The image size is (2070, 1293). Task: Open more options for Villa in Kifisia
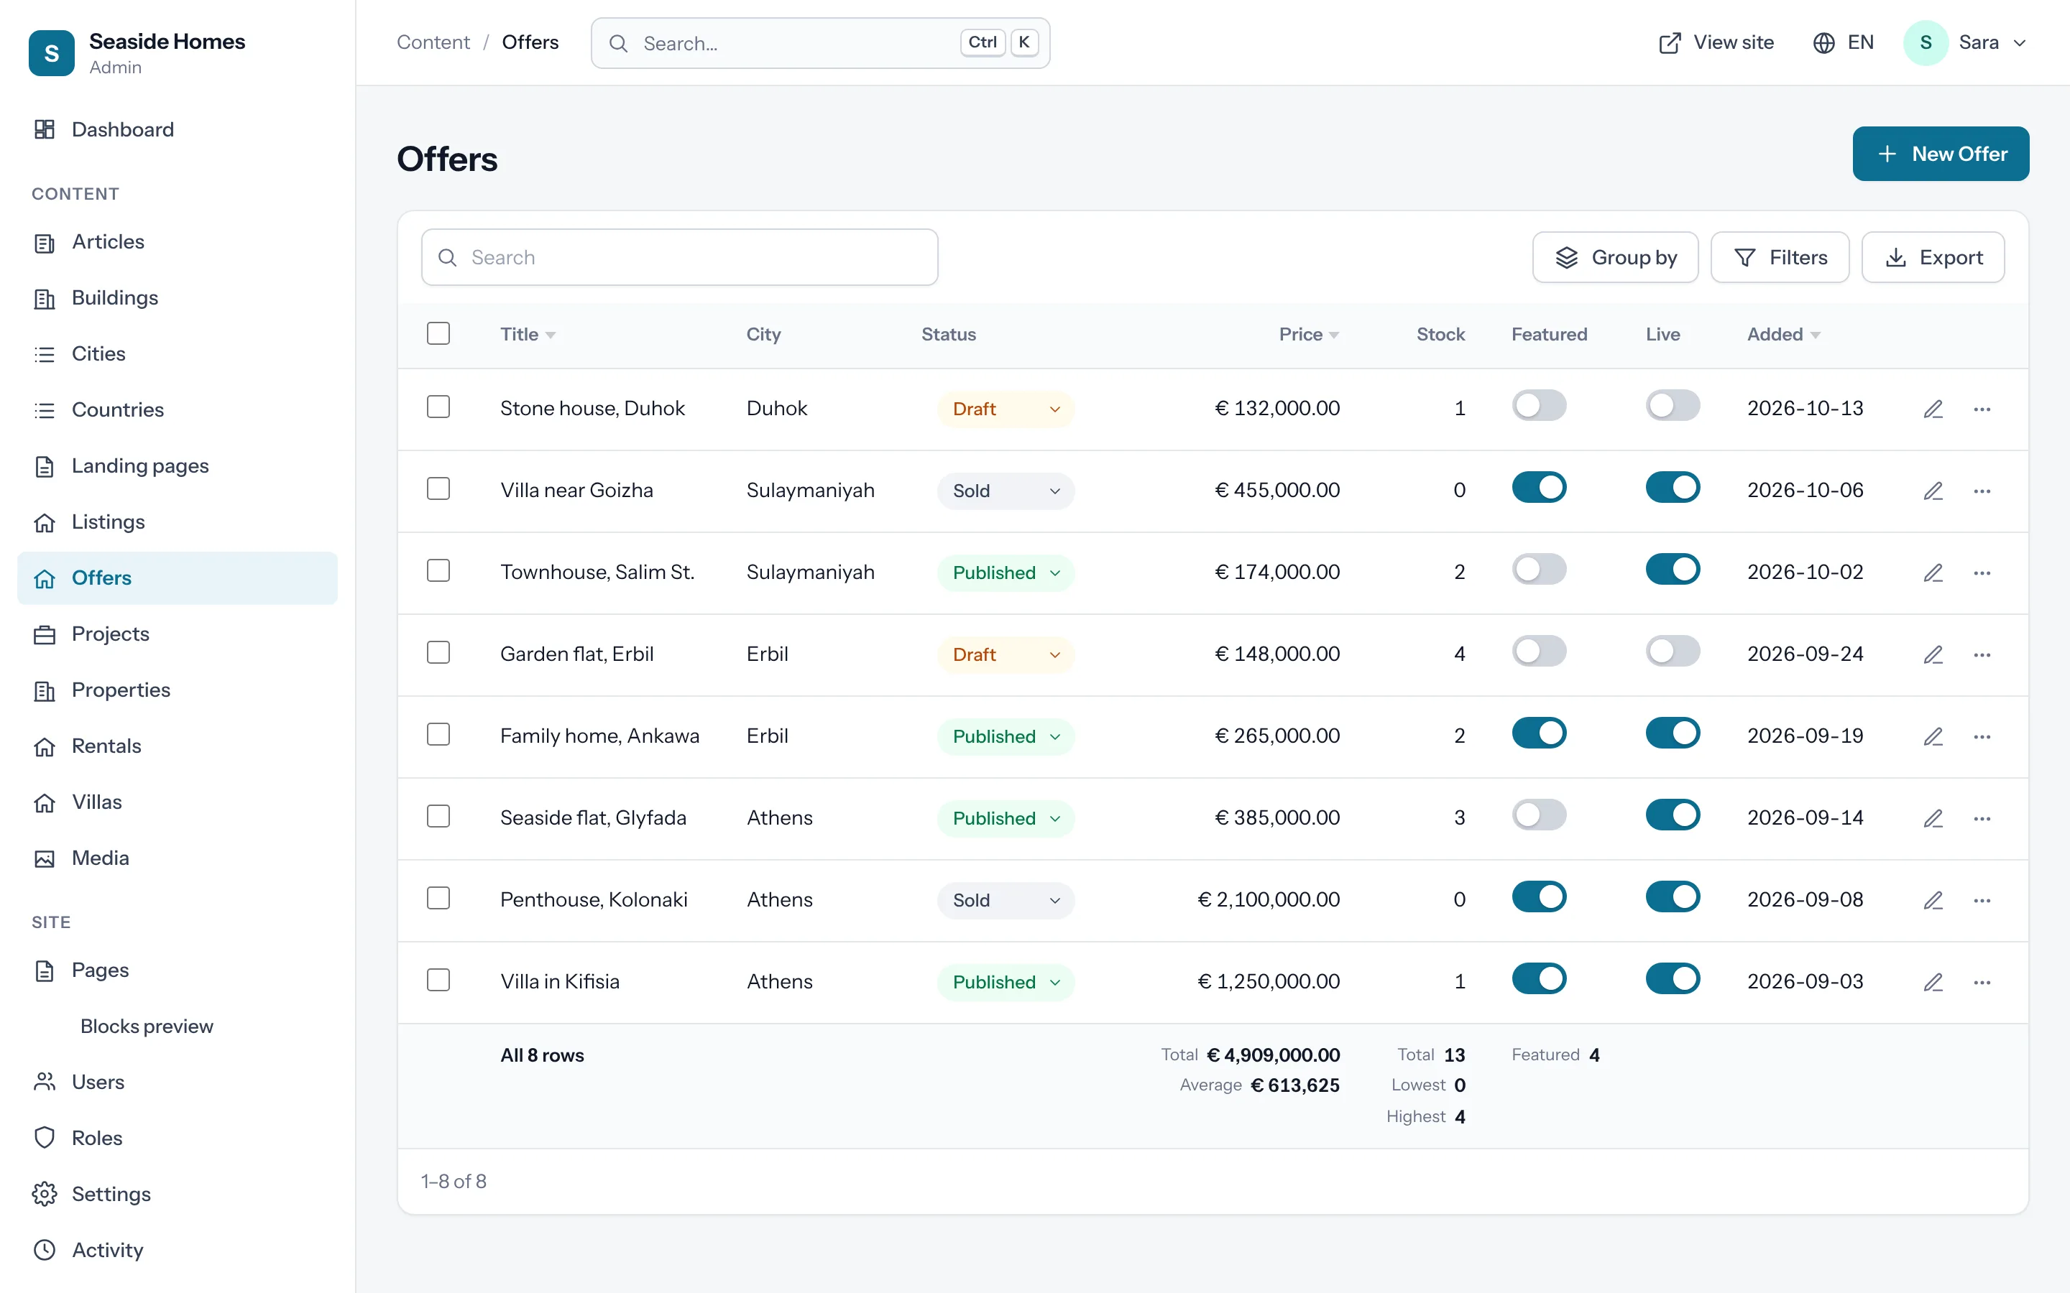pos(1982,982)
